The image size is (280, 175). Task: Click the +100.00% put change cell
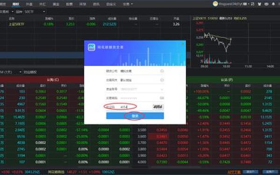coord(201,91)
